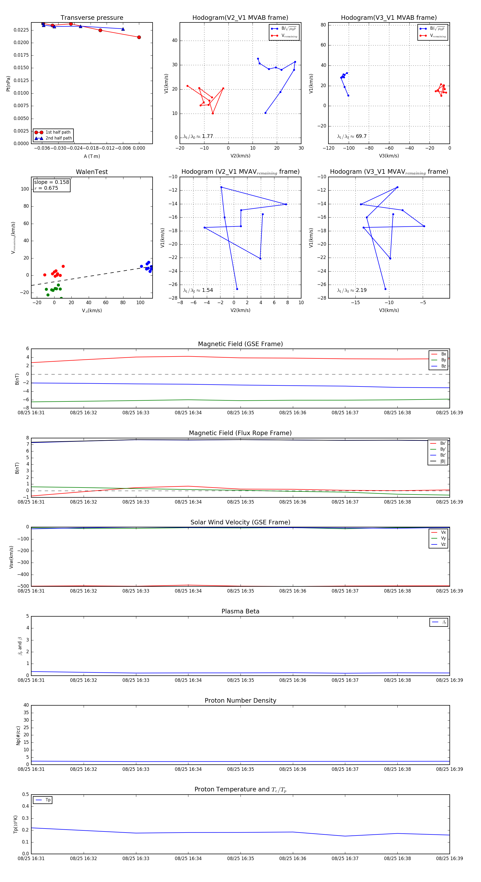Click the 'Np(#/cc)' y-axis label
Image resolution: width=481 pixels, height=882 pixels.
click(x=18, y=735)
